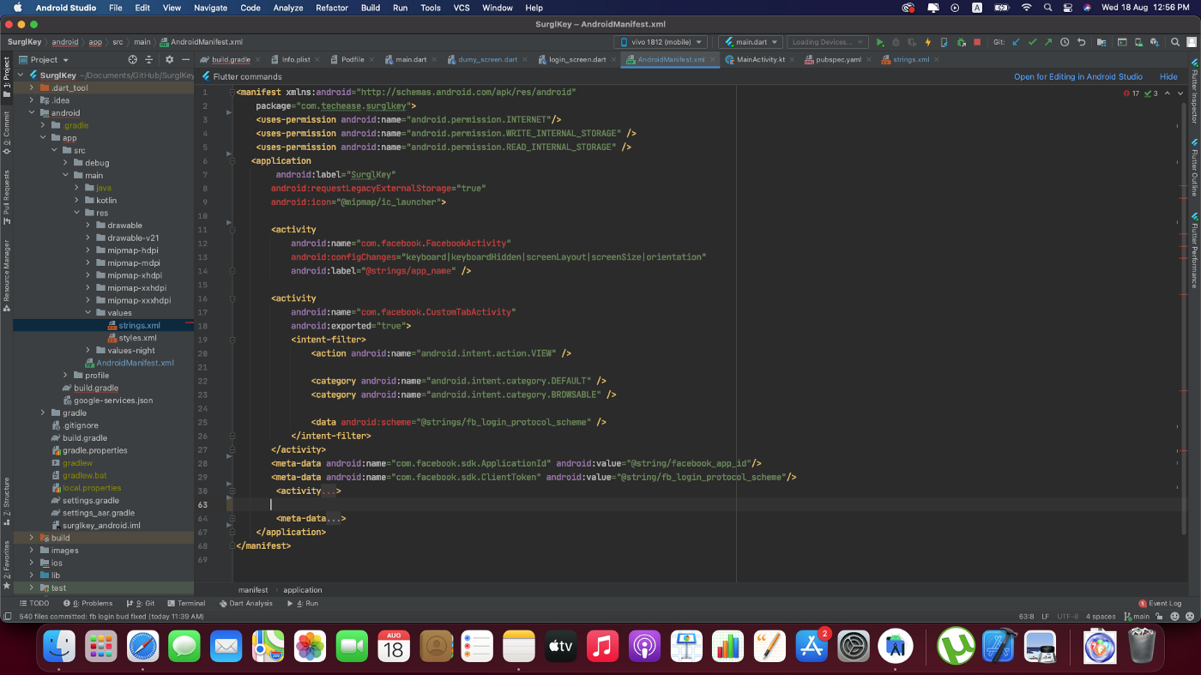The width and height of the screenshot is (1201, 675).
Task: Open main.dart run configuration dropdown
Action: [x=751, y=42]
